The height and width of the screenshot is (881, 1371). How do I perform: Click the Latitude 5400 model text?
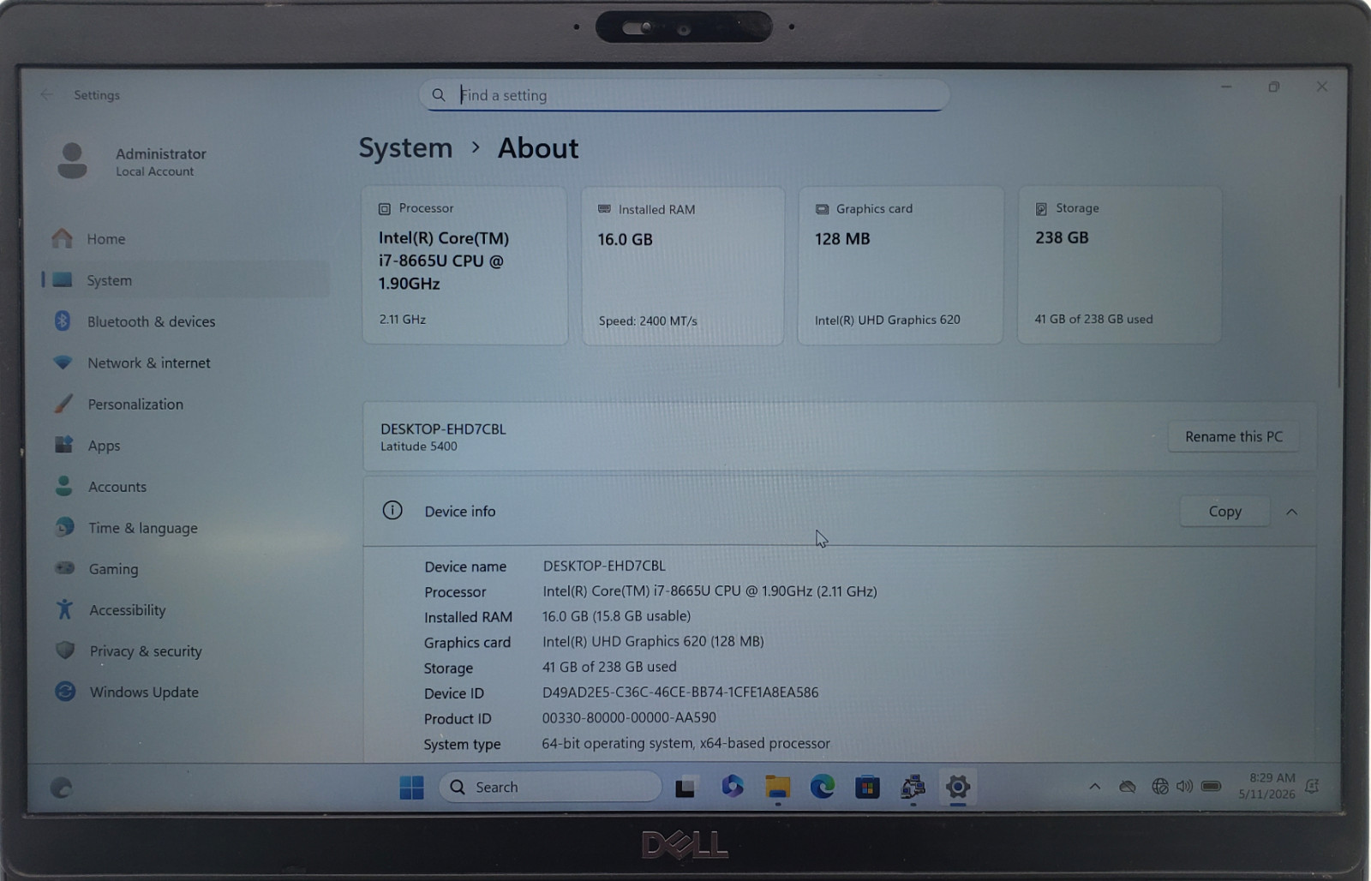pos(419,446)
